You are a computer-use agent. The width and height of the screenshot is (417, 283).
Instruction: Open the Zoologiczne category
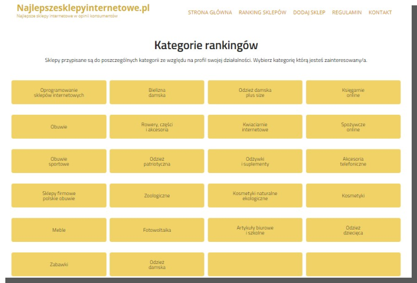click(157, 195)
